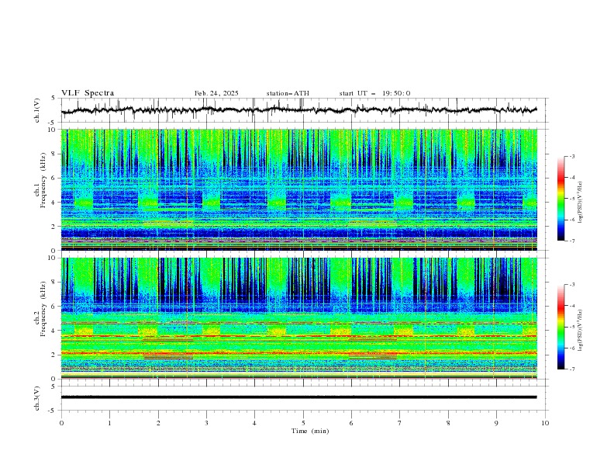Click the ch.1 "Frequency (kHz)" axis label
Viewport: 614px width, 475px height.
pos(43,179)
